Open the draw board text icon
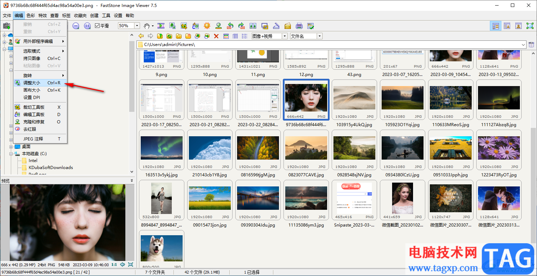This screenshot has height=276, width=537. 196,26
